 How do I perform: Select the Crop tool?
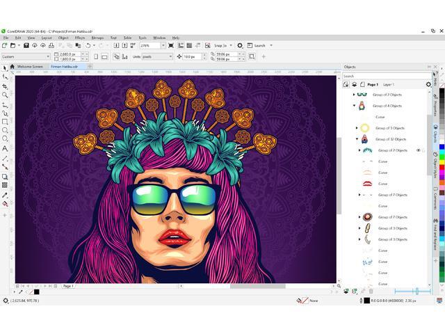[5, 86]
